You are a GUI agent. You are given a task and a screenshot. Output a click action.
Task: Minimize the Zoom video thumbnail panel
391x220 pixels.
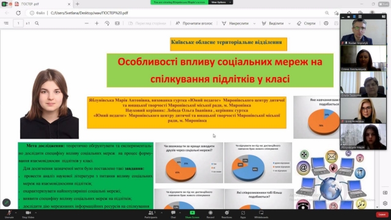click(343, 16)
